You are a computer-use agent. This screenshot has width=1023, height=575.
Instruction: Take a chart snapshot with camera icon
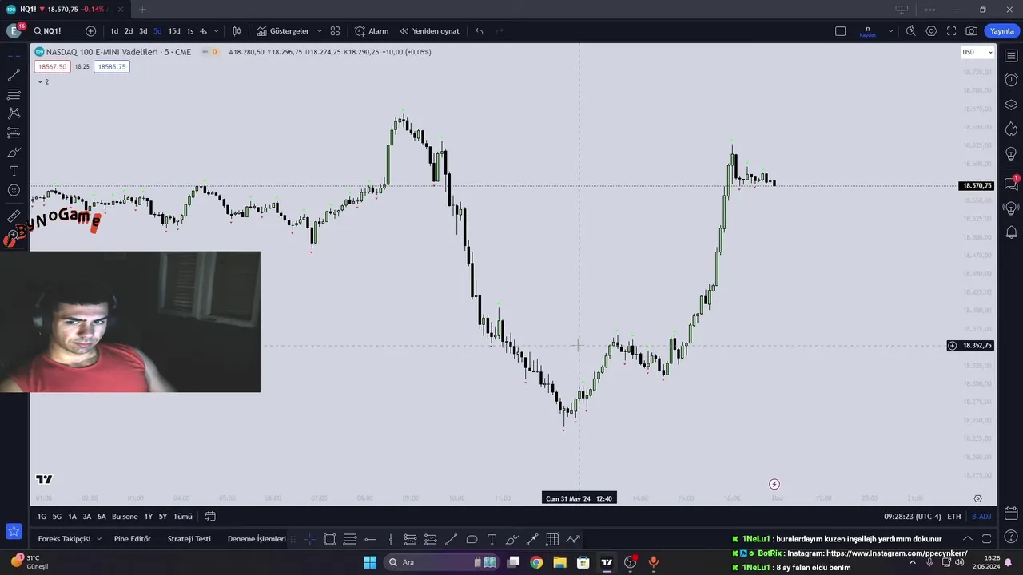pos(971,31)
